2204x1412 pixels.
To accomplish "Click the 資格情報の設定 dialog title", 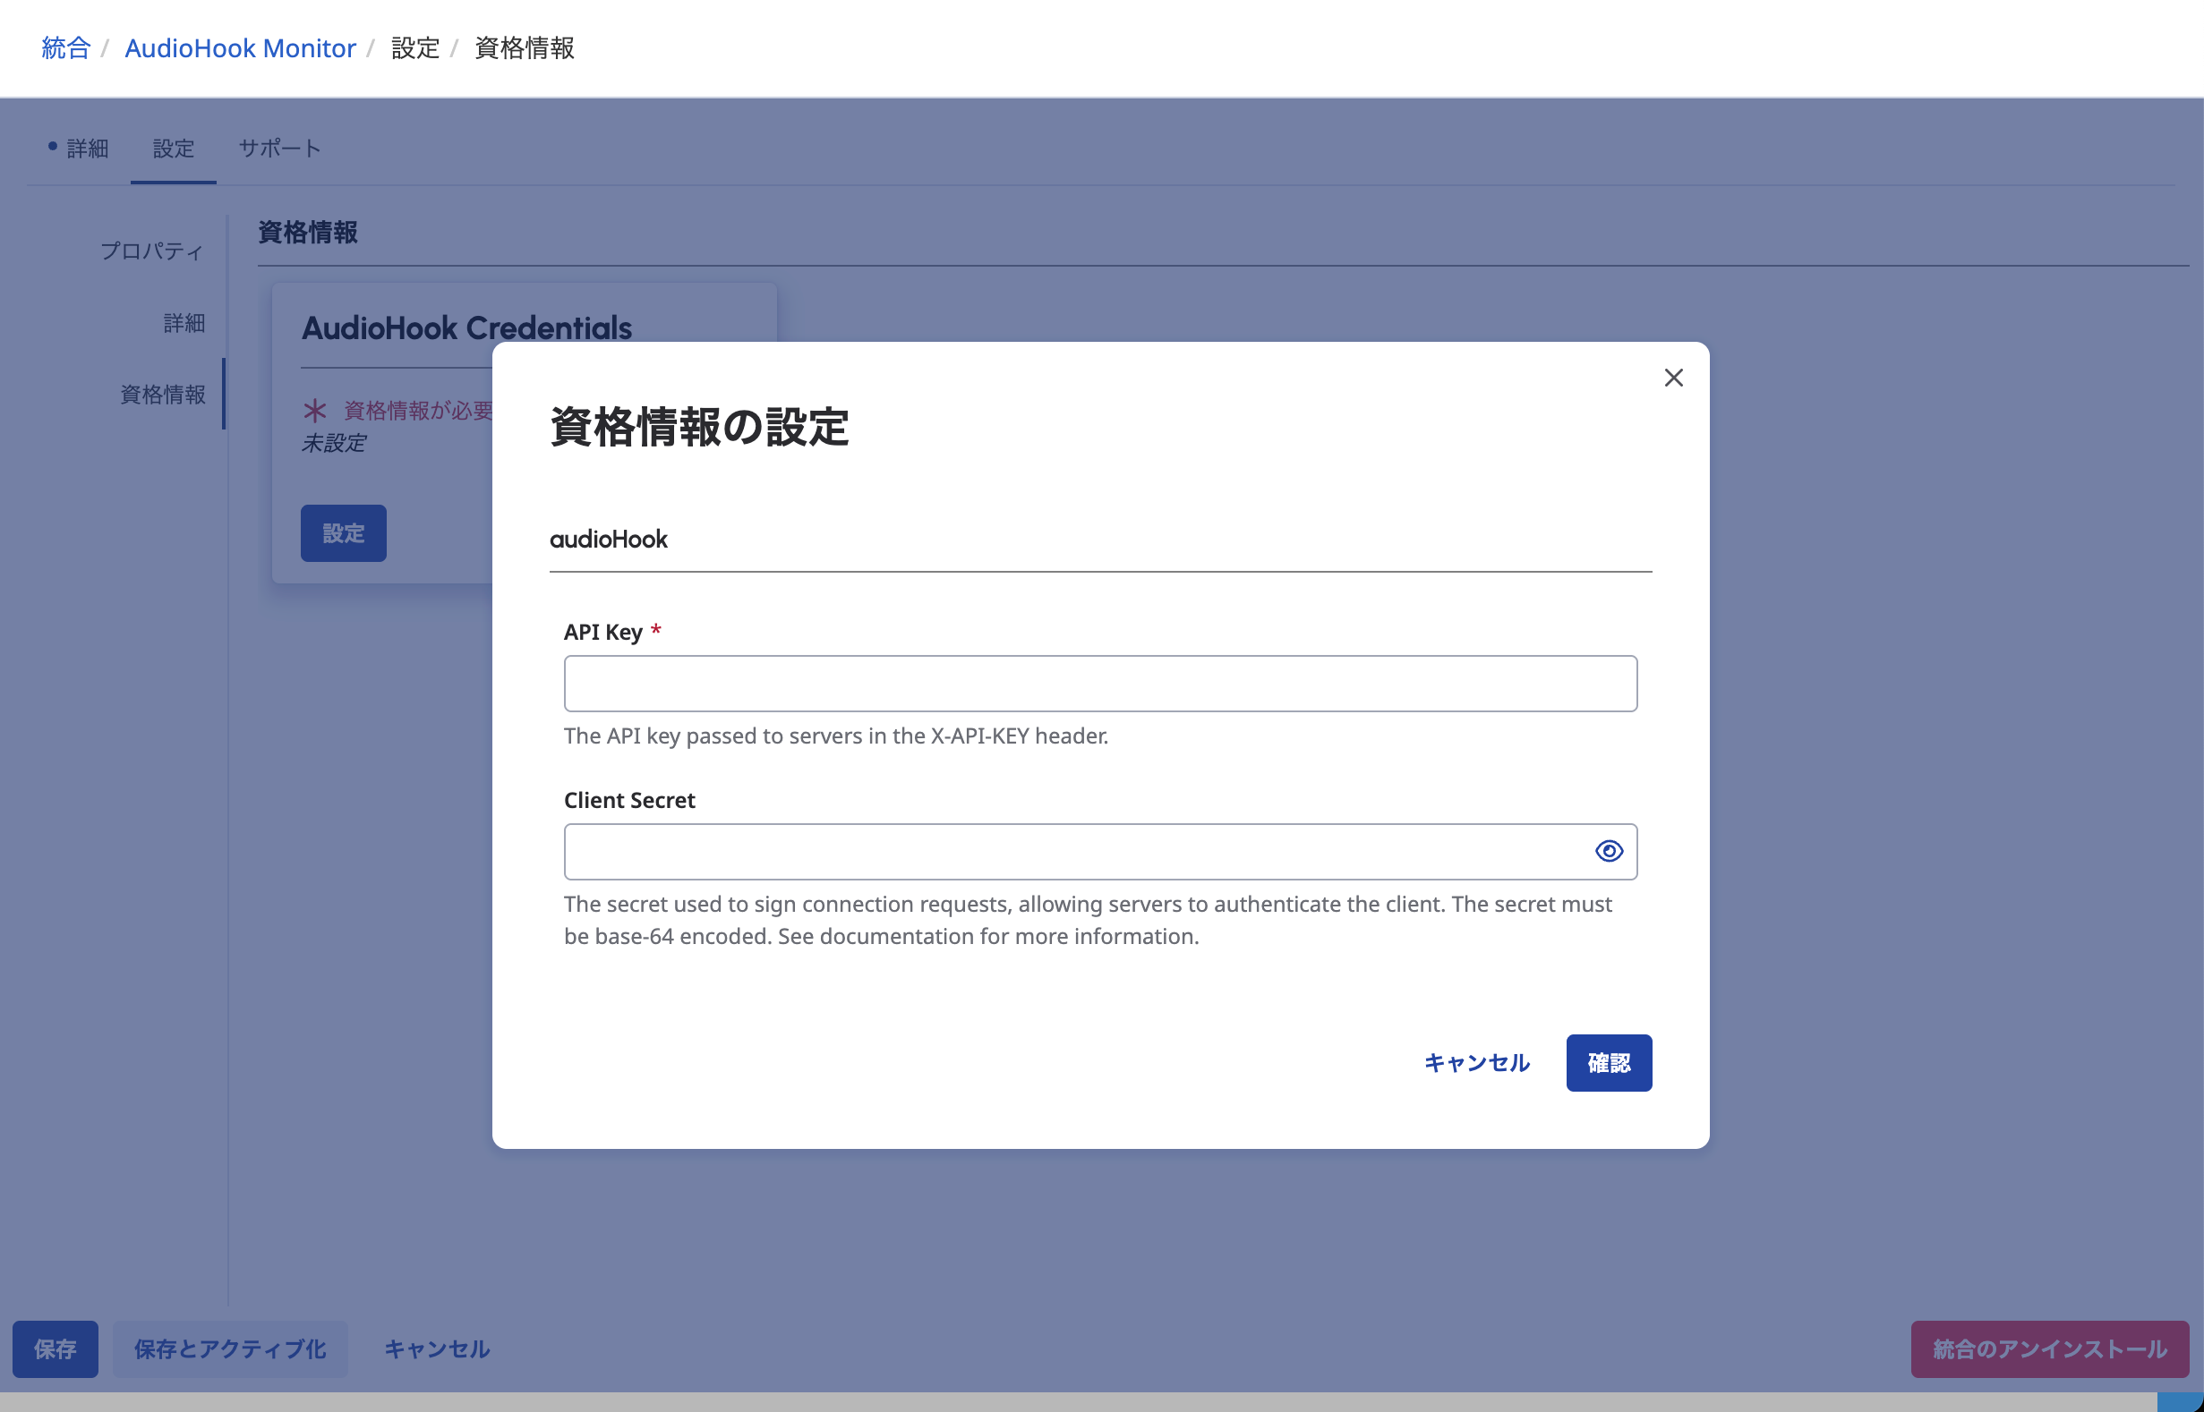I will tap(700, 427).
